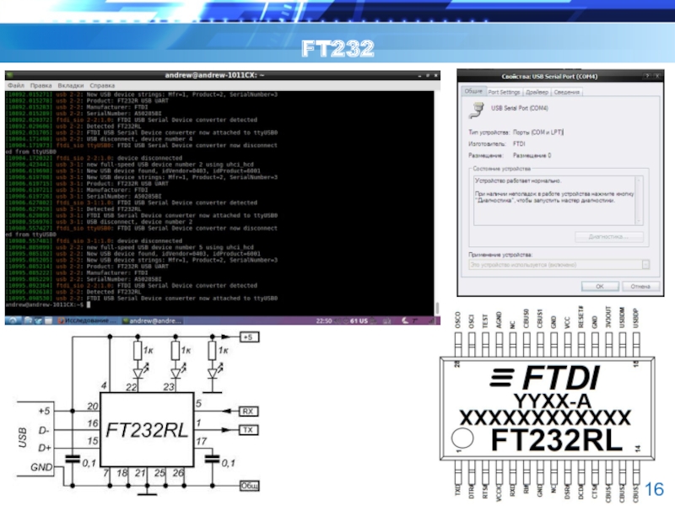Select the Исследование taskbar button

coord(88,320)
